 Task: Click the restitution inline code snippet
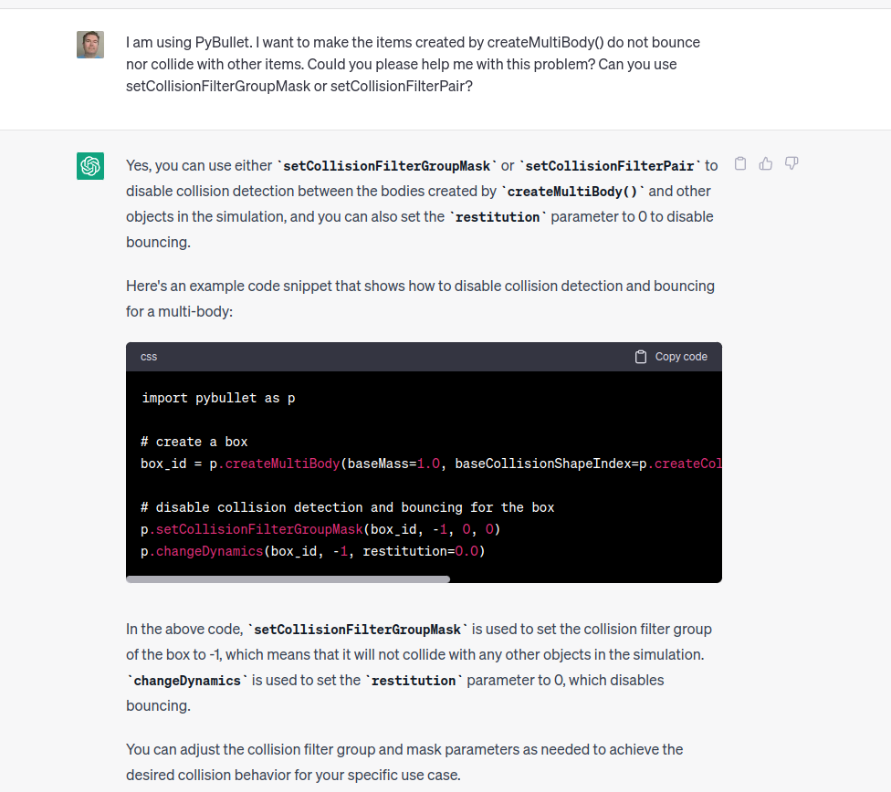tap(496, 216)
